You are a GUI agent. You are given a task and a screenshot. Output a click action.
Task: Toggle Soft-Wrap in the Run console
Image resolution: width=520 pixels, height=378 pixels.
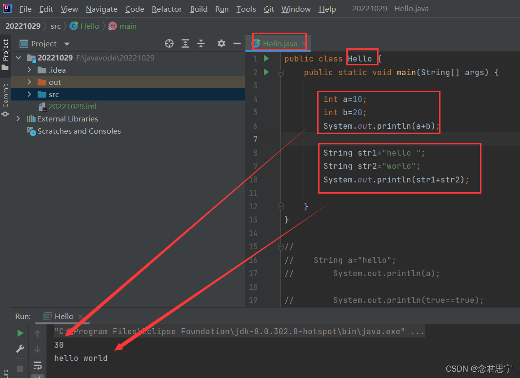click(38, 365)
